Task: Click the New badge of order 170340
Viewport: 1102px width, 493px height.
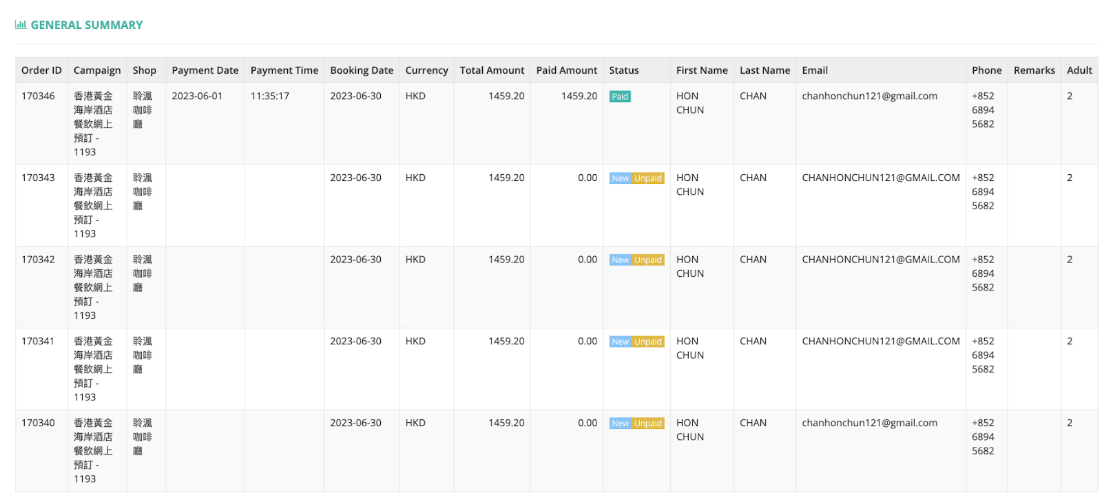Action: 621,423
